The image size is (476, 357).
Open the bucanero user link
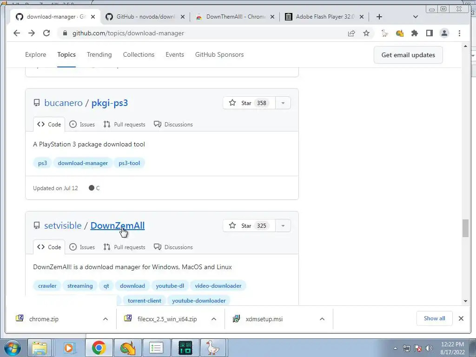[63, 103]
